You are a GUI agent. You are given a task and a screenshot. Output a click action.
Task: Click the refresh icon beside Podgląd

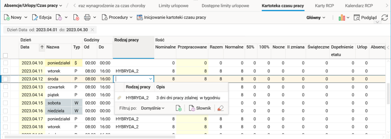click(x=385, y=18)
